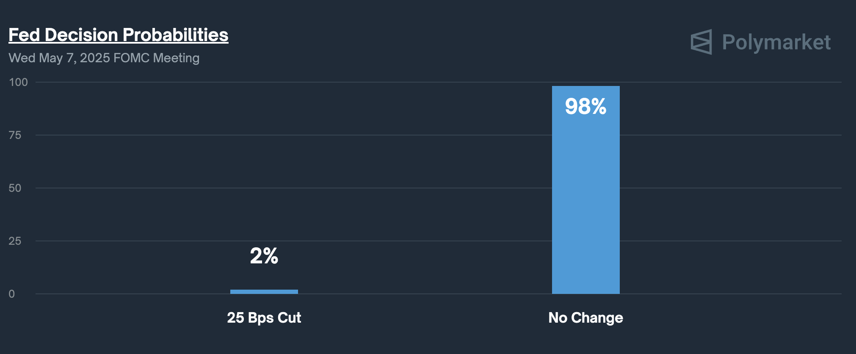Click the 0 y-axis tick label
This screenshot has width=856, height=354.
[x=12, y=294]
